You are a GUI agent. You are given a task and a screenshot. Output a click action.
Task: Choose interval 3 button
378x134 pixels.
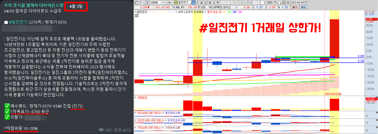226,2
